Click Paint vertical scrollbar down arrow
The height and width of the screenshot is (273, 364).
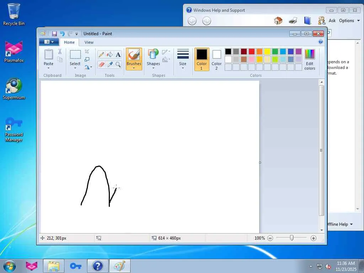(321, 230)
